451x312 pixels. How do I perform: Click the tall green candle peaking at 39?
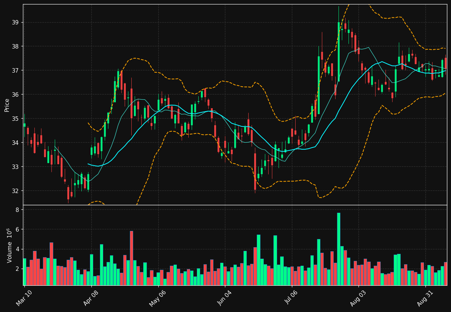coord(339,52)
